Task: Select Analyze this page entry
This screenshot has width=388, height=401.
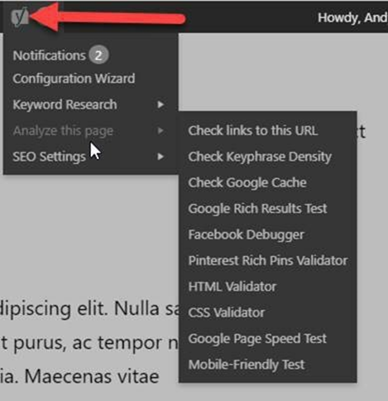Action: coord(63,131)
